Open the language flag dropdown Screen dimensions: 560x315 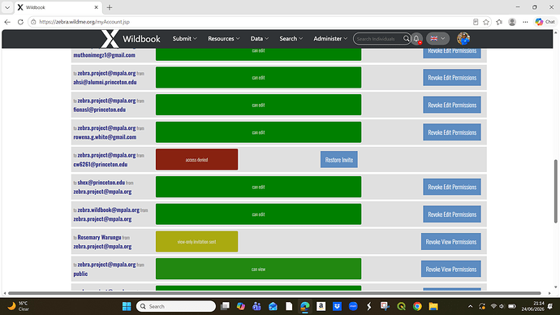pyautogui.click(x=437, y=39)
